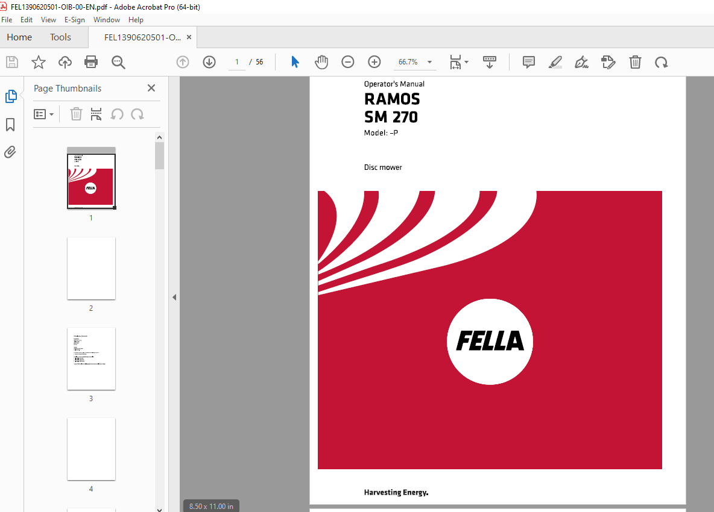Select the pointer Selection tool
714x512 pixels.
click(x=295, y=62)
